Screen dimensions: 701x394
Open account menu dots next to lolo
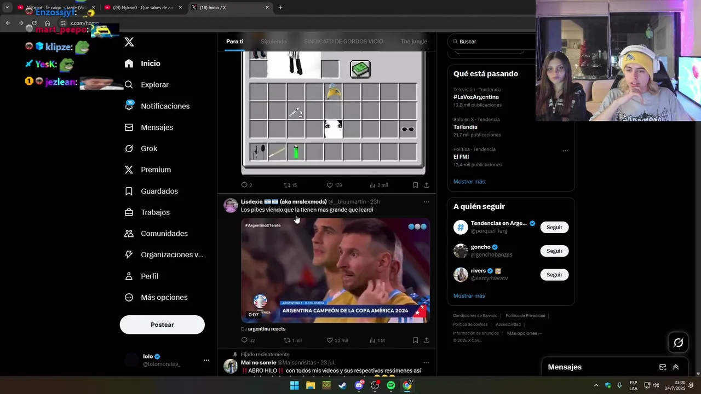206,360
